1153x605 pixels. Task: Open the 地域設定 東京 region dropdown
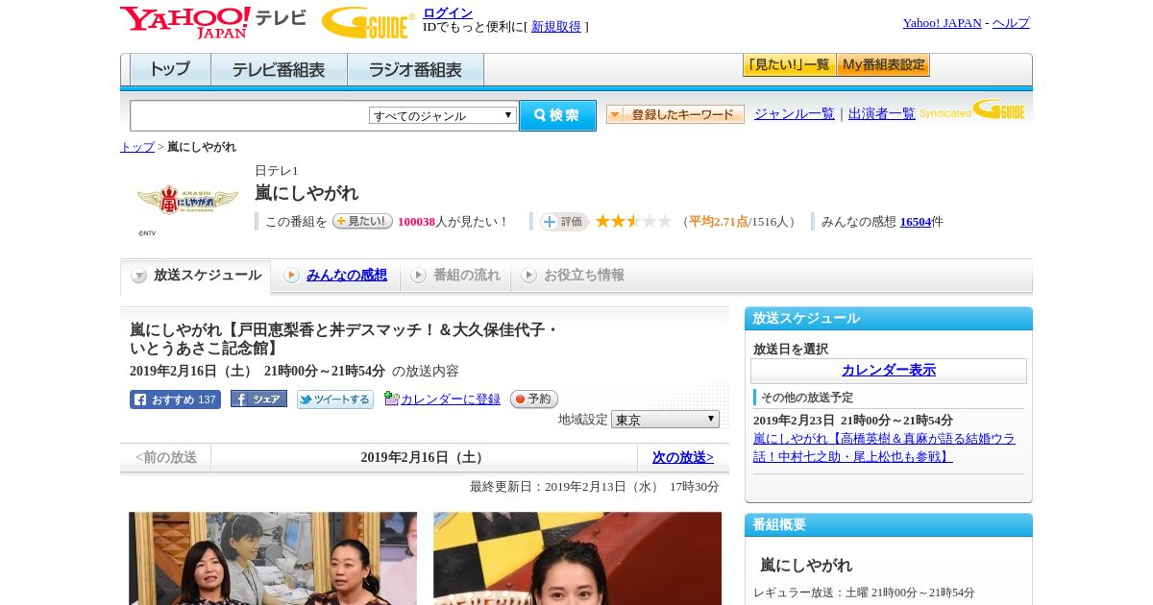tap(665, 420)
